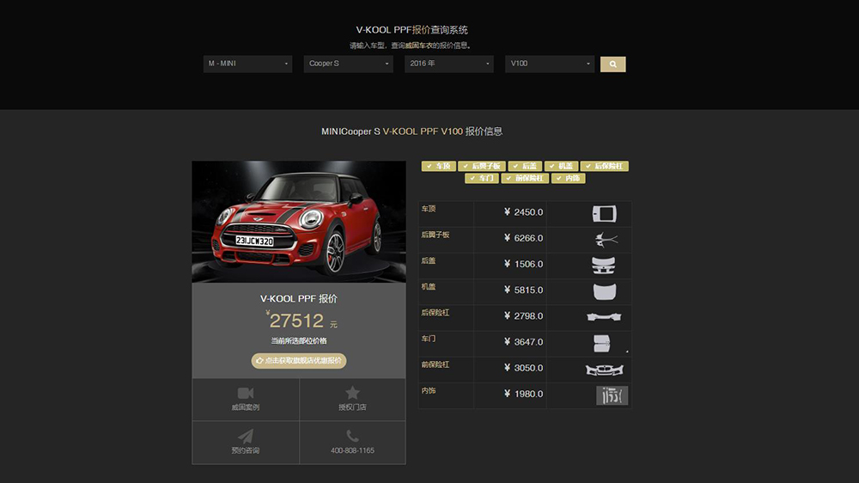The image size is (859, 483).
Task: Open the M - MINI brand dropdown
Action: (x=247, y=64)
